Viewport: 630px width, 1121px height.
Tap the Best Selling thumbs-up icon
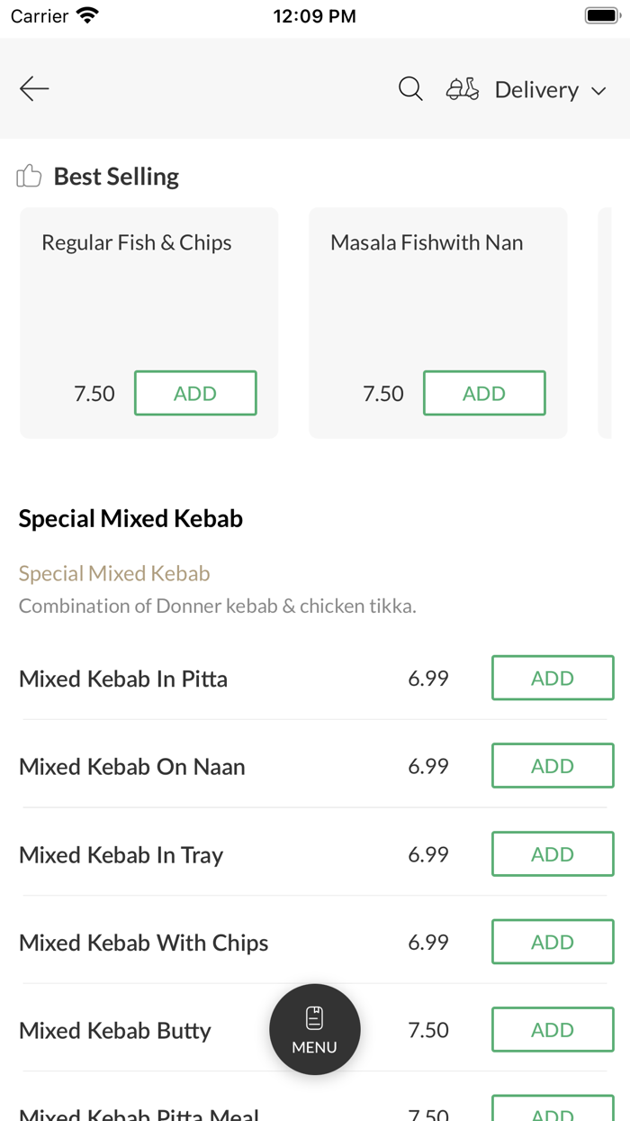[30, 176]
